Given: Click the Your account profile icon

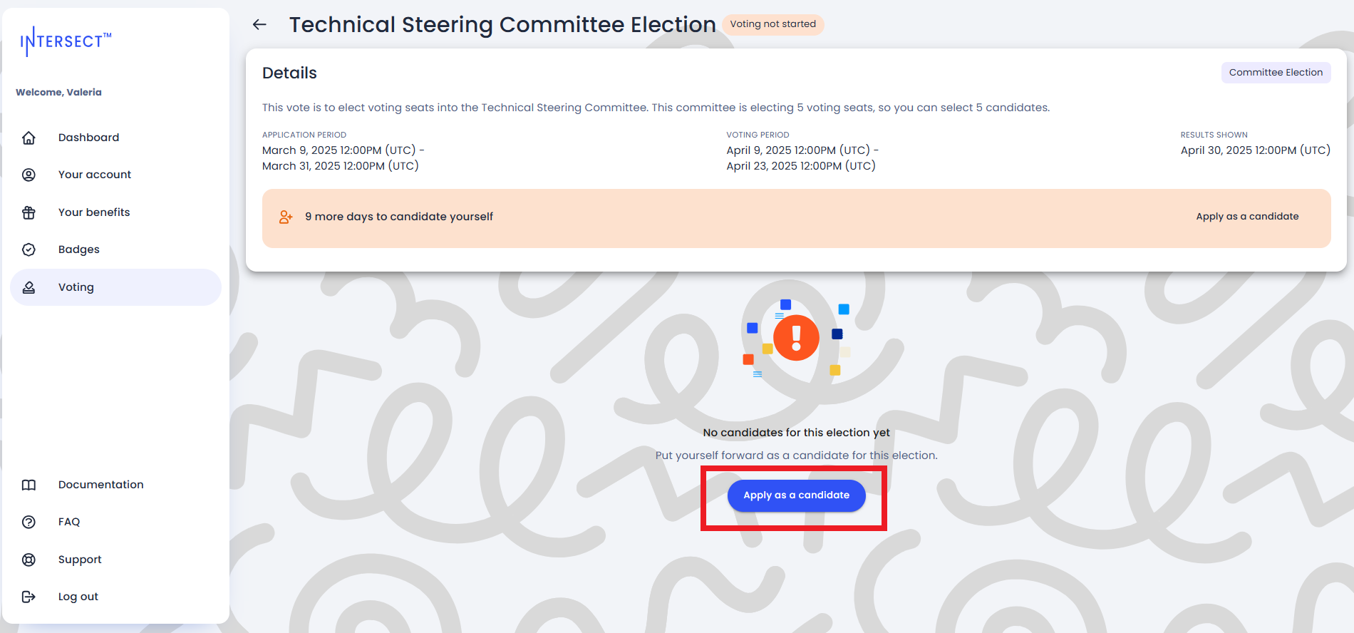Looking at the screenshot, I should point(29,175).
